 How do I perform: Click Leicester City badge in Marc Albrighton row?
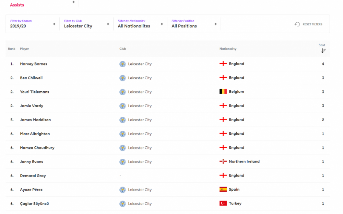pos(122,134)
